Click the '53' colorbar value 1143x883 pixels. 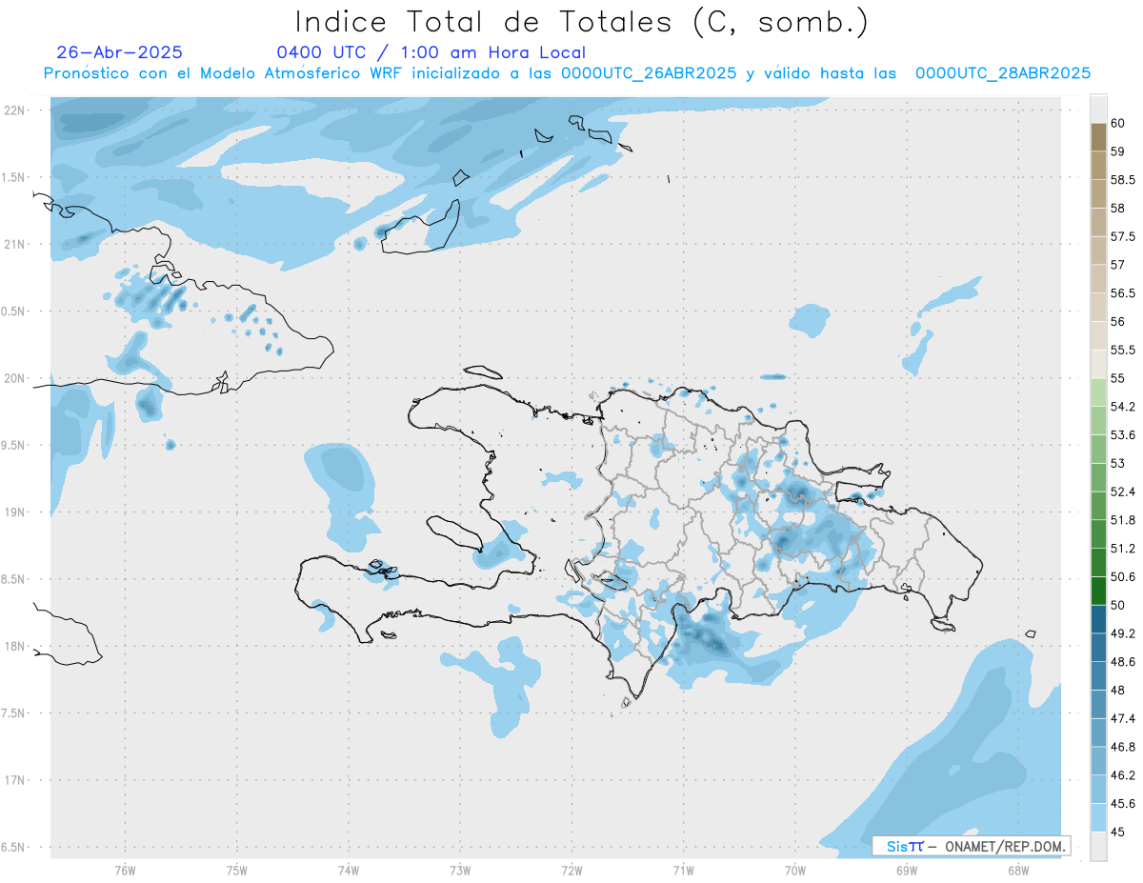[1118, 463]
